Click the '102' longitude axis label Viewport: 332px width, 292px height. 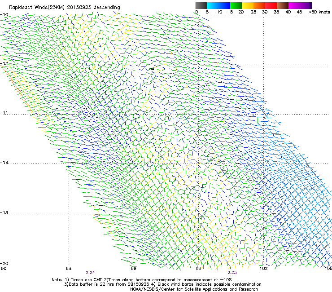click(264, 269)
